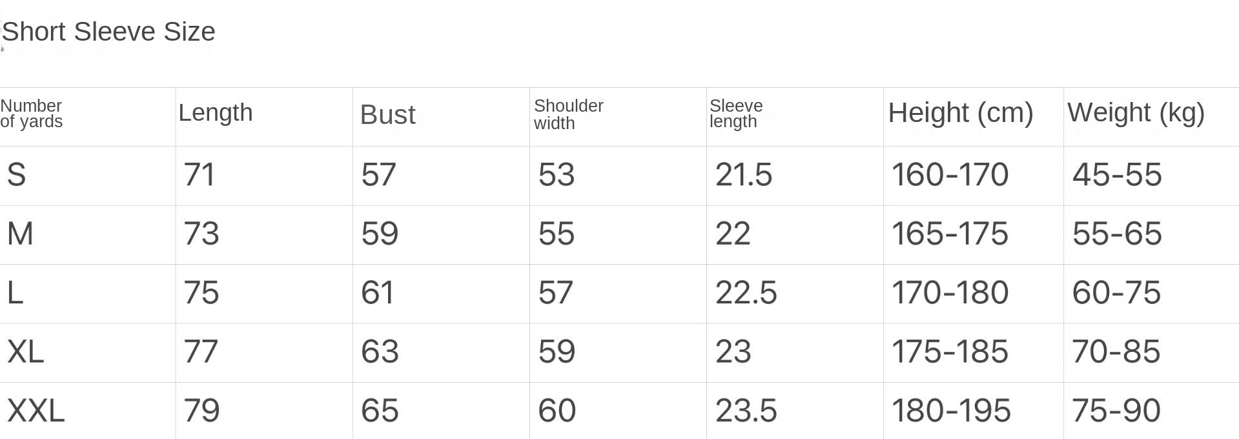Select the sleeve length value 22.5
The width and height of the screenshot is (1239, 439).
pyautogui.click(x=746, y=292)
